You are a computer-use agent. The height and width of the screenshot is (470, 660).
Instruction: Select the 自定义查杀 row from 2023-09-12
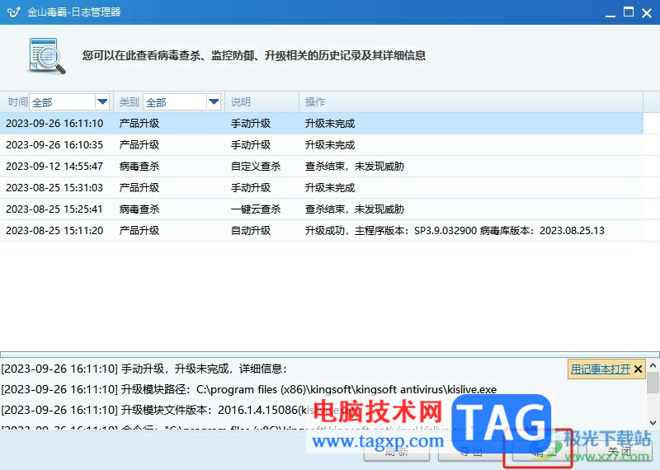click(322, 167)
